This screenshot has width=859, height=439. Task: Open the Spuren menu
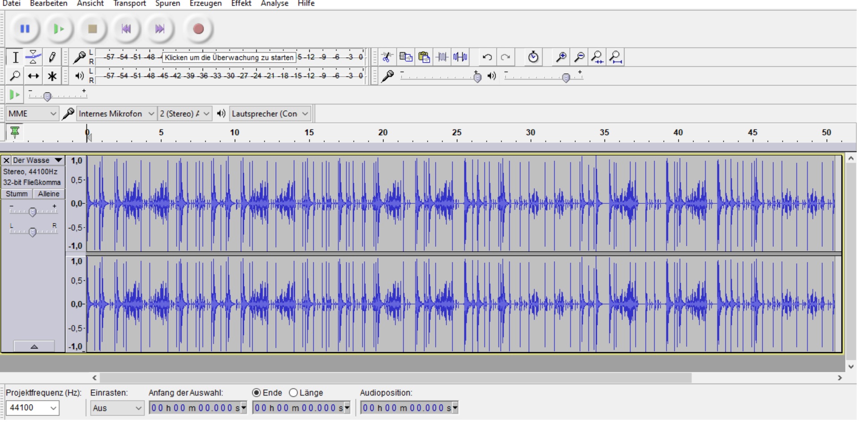[167, 4]
